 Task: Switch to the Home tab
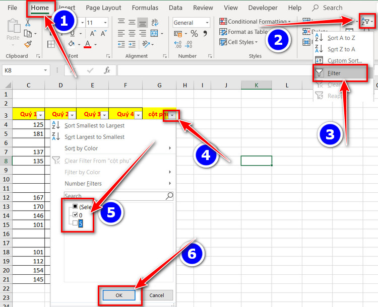pos(40,8)
